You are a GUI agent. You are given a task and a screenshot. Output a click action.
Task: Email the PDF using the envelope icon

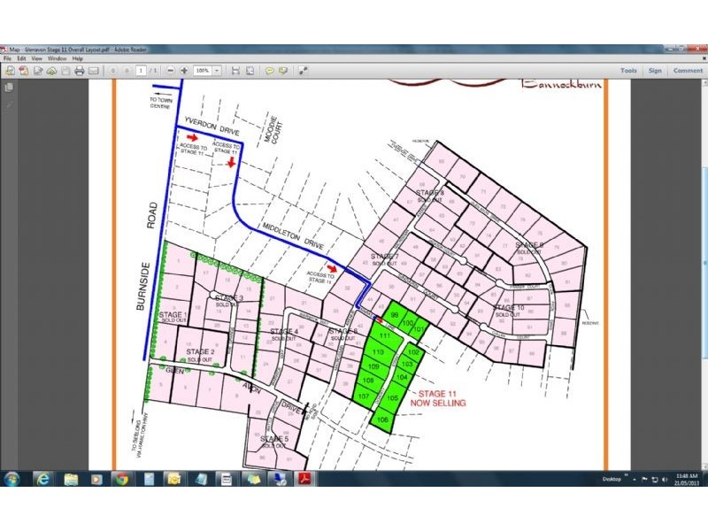pos(93,69)
